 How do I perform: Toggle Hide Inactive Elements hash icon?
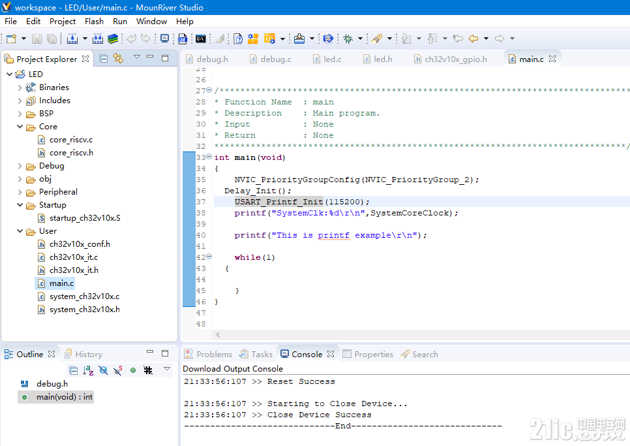point(148,370)
